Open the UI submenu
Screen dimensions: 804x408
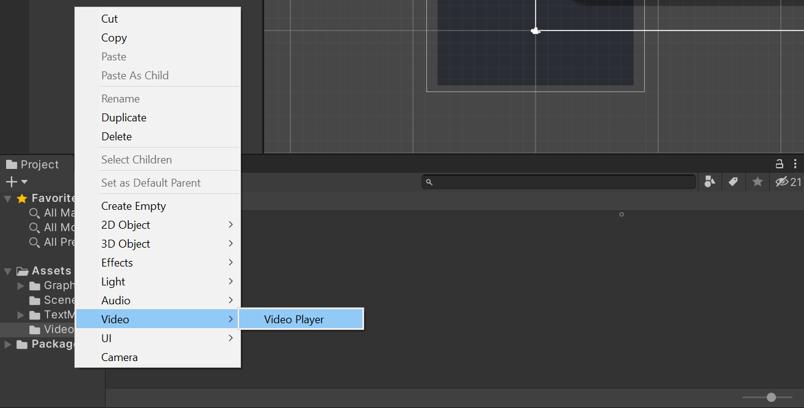[157, 338]
